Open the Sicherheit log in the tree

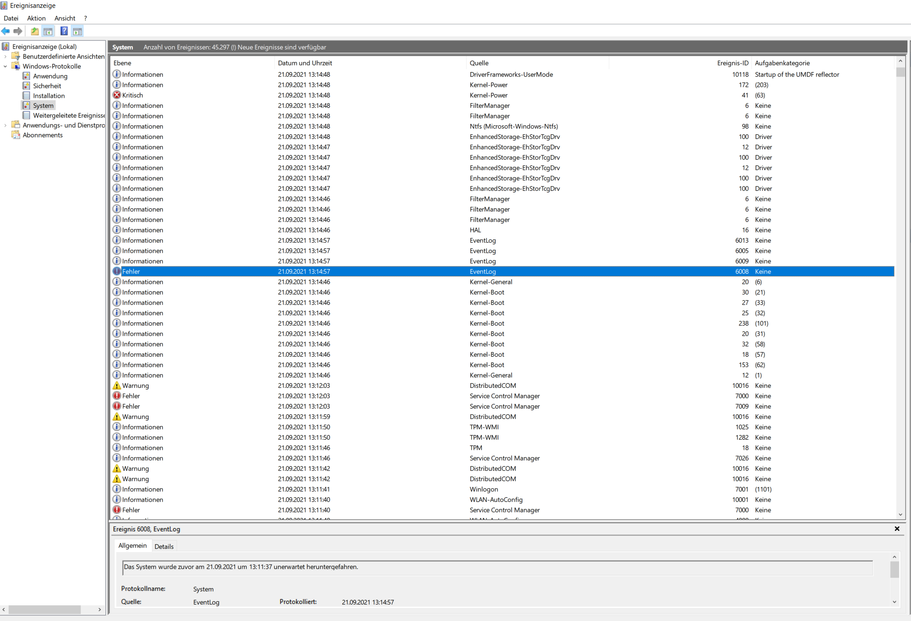coord(47,86)
